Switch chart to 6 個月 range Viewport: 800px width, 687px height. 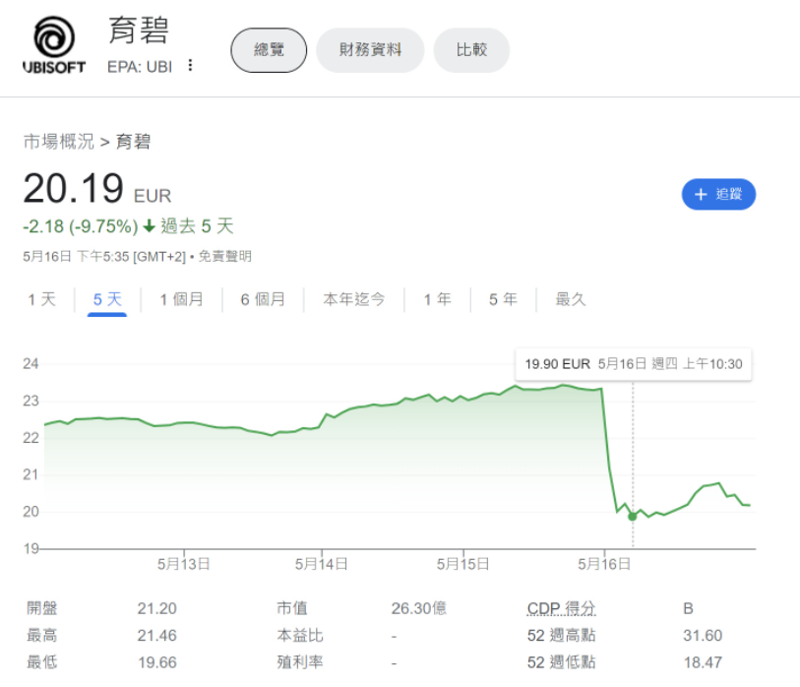click(x=263, y=299)
